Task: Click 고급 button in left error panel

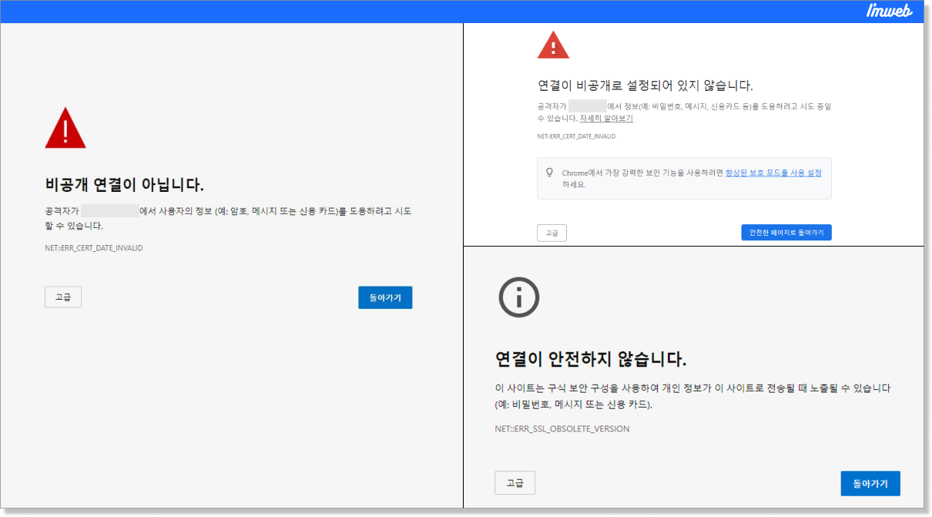Action: (x=63, y=297)
